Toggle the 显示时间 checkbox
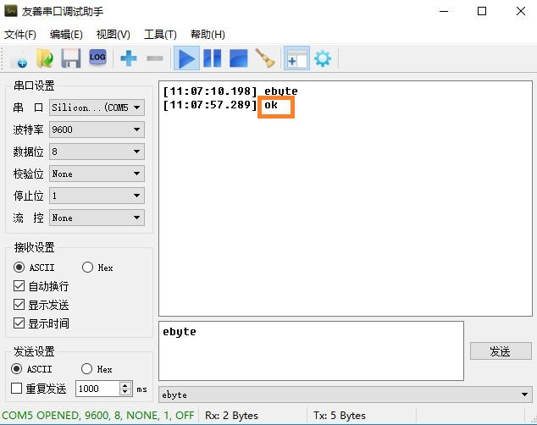Viewport: 537px width, 425px height. pos(19,323)
